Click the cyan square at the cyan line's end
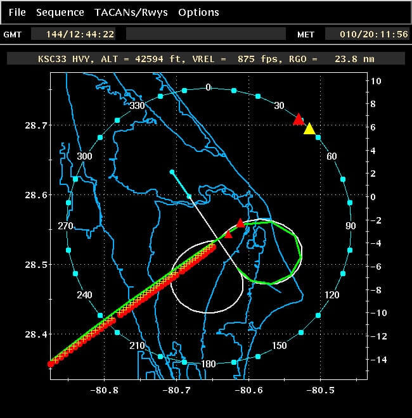The image size is (412, 418). tap(172, 172)
